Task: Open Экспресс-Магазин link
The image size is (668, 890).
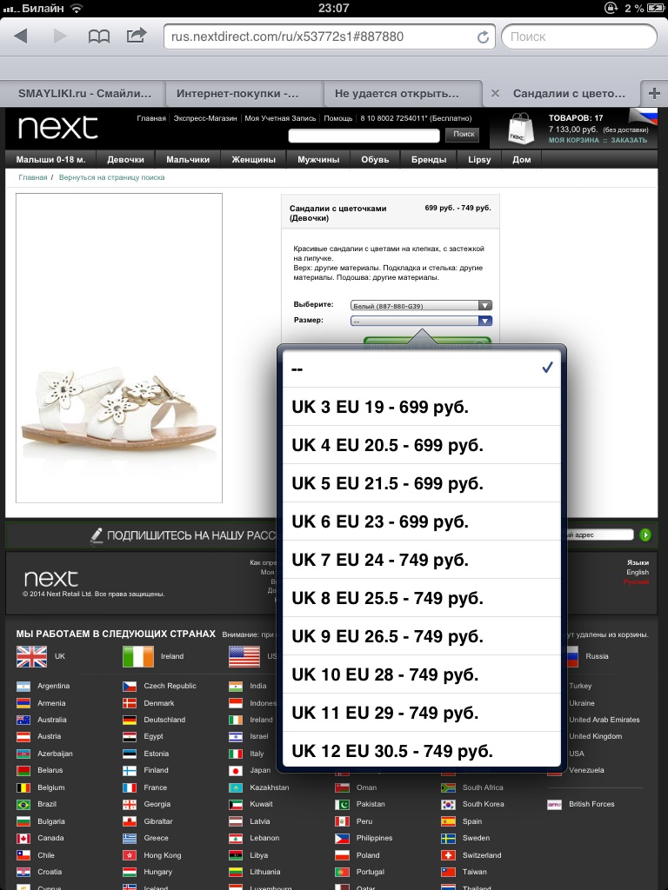Action: click(205, 118)
